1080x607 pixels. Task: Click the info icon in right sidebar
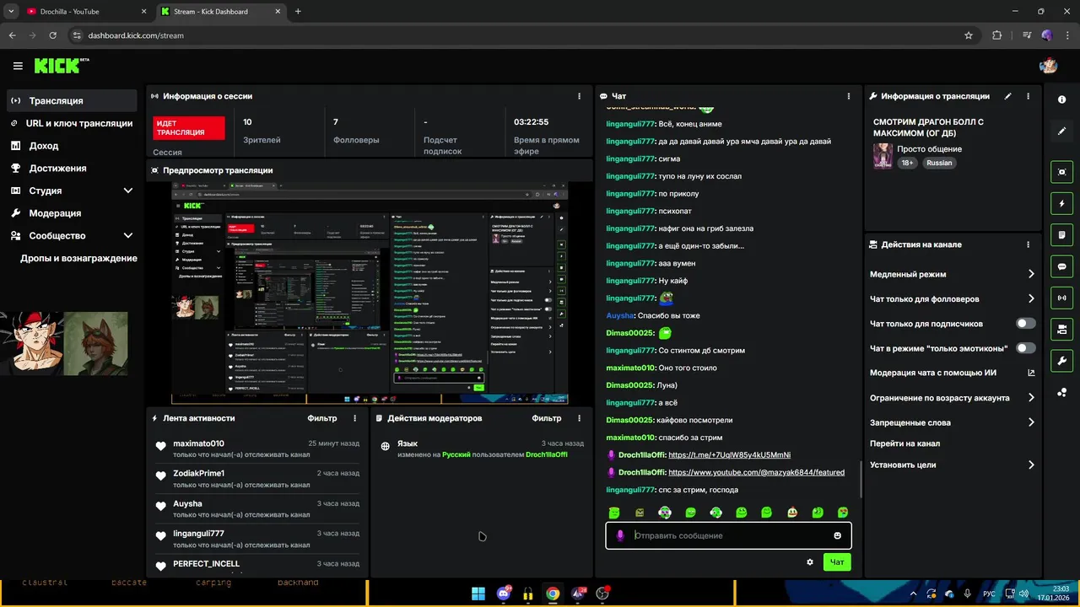[x=1061, y=99]
